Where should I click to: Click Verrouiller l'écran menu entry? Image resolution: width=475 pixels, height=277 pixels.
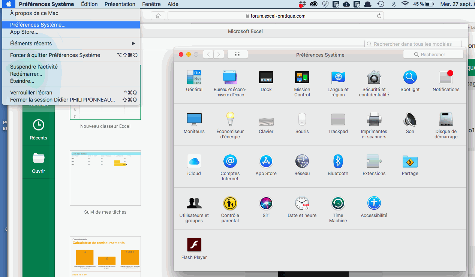31,93
